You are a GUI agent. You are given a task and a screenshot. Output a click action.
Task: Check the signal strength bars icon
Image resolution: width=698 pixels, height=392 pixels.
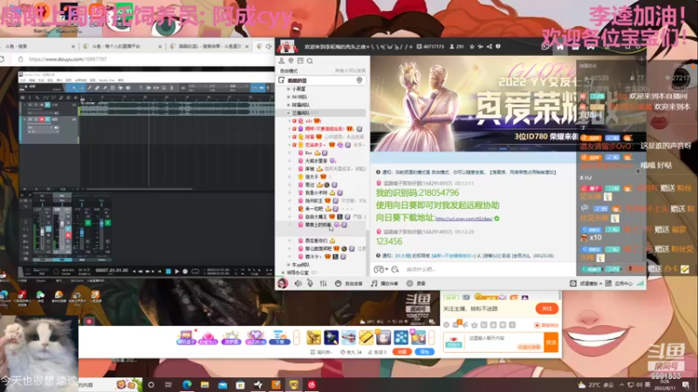coord(640,283)
